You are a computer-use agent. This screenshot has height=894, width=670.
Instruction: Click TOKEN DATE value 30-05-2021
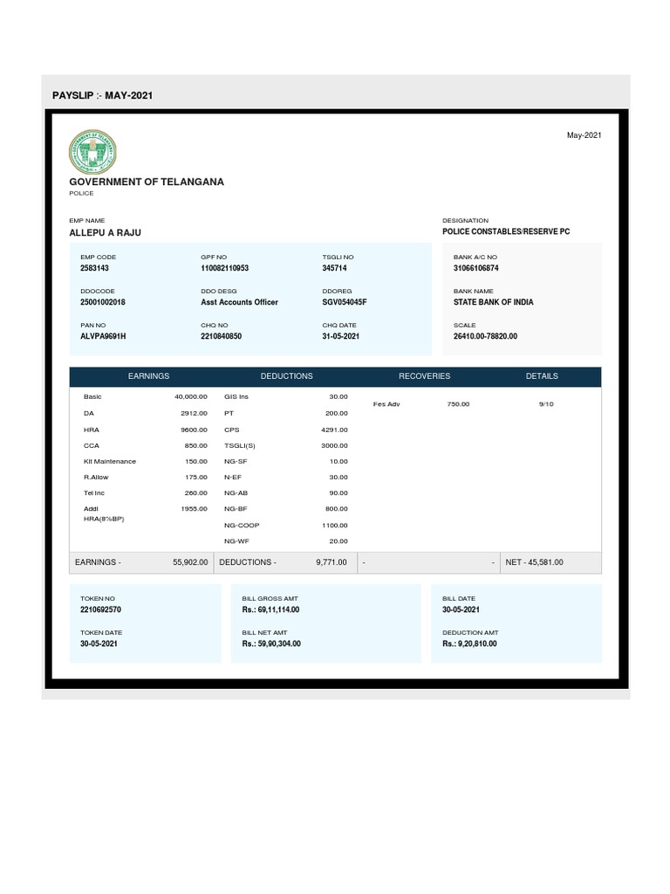point(99,643)
